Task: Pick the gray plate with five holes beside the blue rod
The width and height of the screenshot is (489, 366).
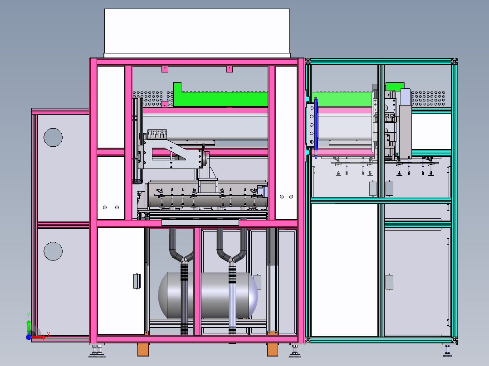Action: [x=311, y=124]
